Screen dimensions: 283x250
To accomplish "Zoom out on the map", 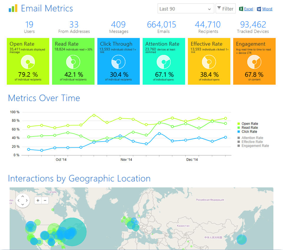I will pyautogui.click(x=45, y=200).
